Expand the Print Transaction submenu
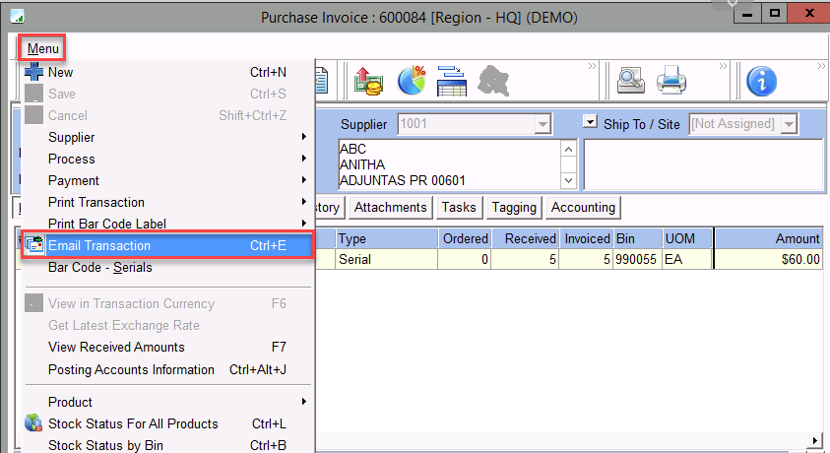The image size is (830, 453). coord(96,202)
